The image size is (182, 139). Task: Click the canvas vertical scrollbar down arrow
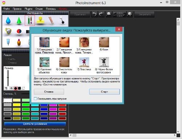click(x=178, y=131)
